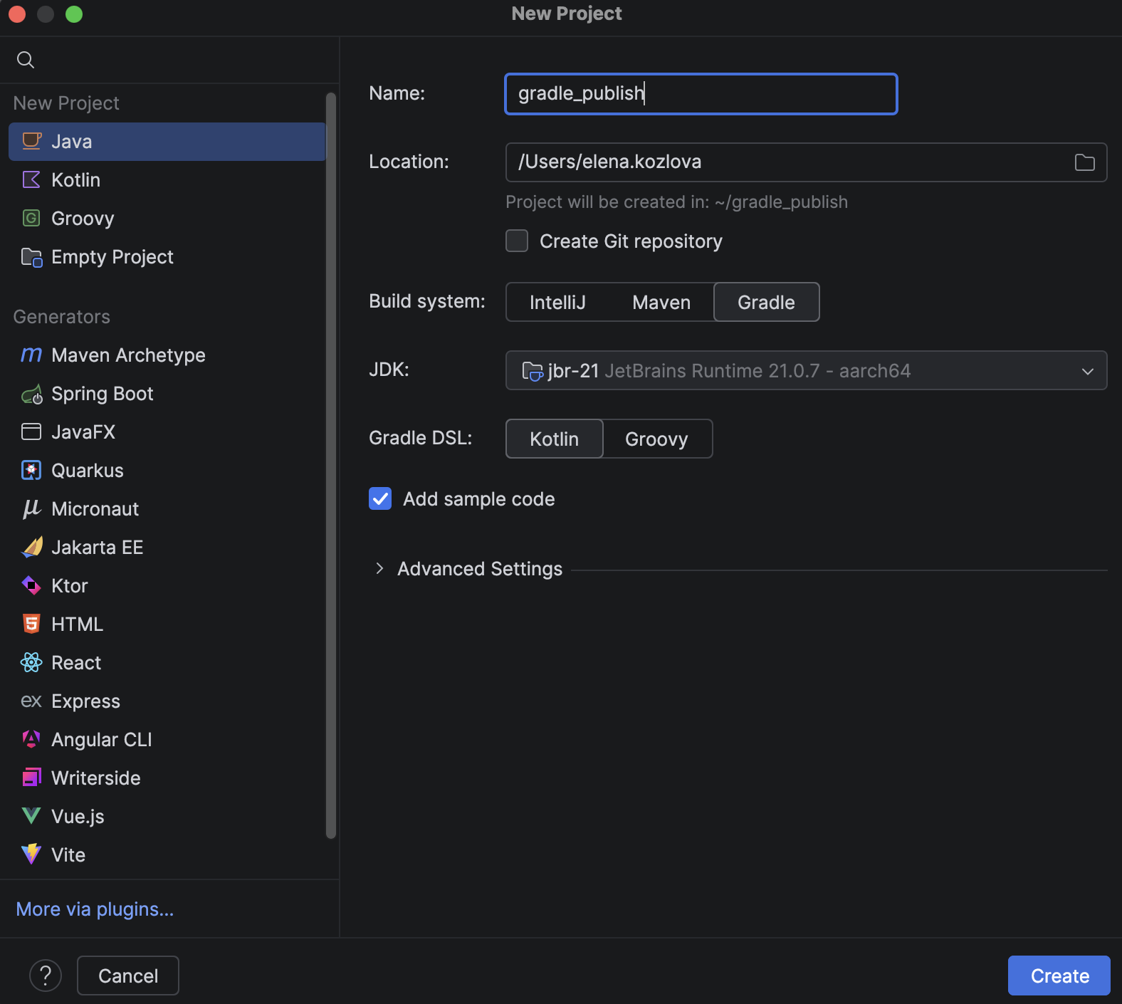Viewport: 1122px width, 1004px height.
Task: Click the Spring Boot leaf icon
Action: point(31,393)
